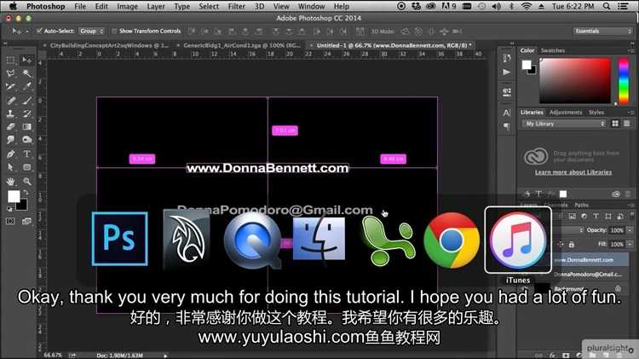Image resolution: width=639 pixels, height=359 pixels.
Task: Click the zoom percentage field 66.67%
Action: pos(53,356)
